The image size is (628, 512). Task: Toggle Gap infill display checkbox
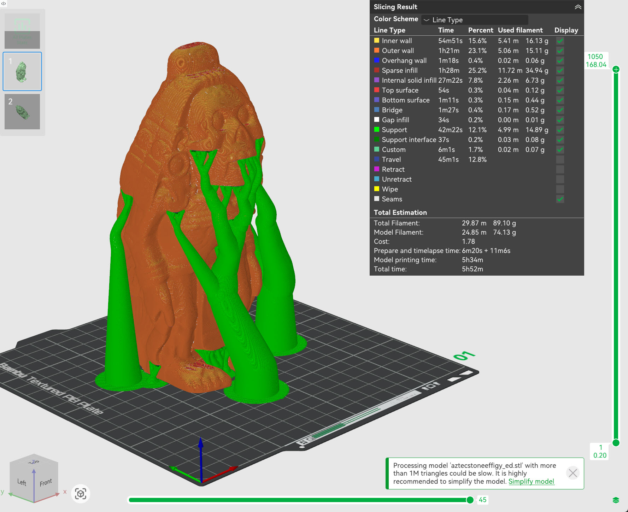[560, 120]
